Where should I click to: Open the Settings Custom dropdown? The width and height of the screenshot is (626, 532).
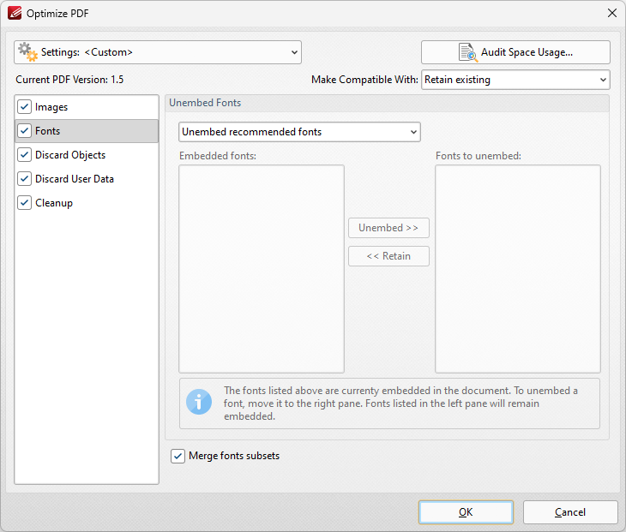pyautogui.click(x=158, y=52)
